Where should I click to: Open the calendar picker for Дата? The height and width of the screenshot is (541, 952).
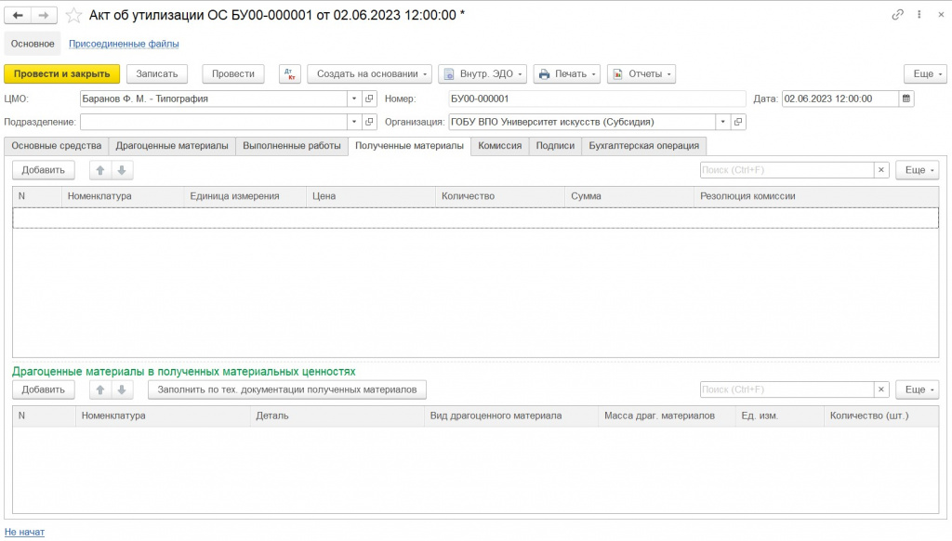[906, 99]
